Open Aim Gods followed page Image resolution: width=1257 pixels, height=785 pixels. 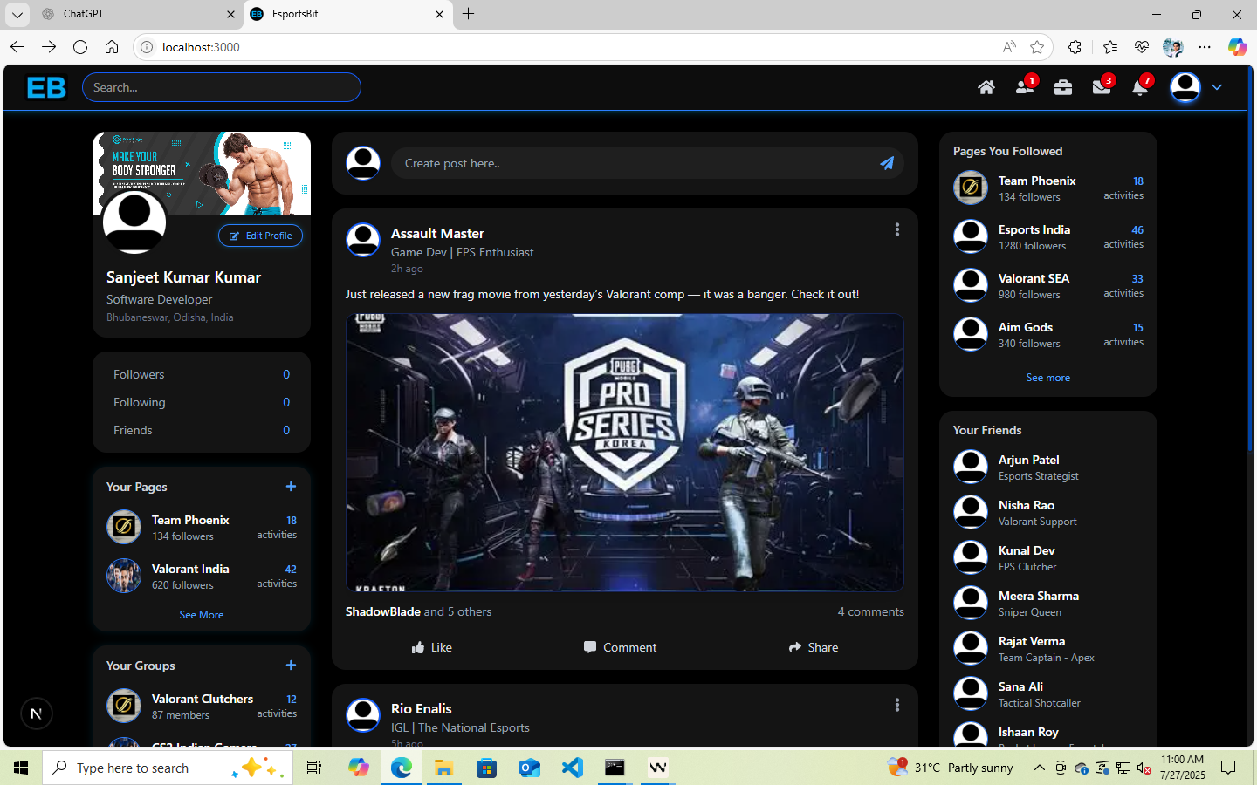point(1048,334)
